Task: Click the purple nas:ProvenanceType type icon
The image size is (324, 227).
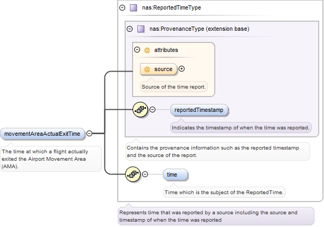Action: click(141, 29)
